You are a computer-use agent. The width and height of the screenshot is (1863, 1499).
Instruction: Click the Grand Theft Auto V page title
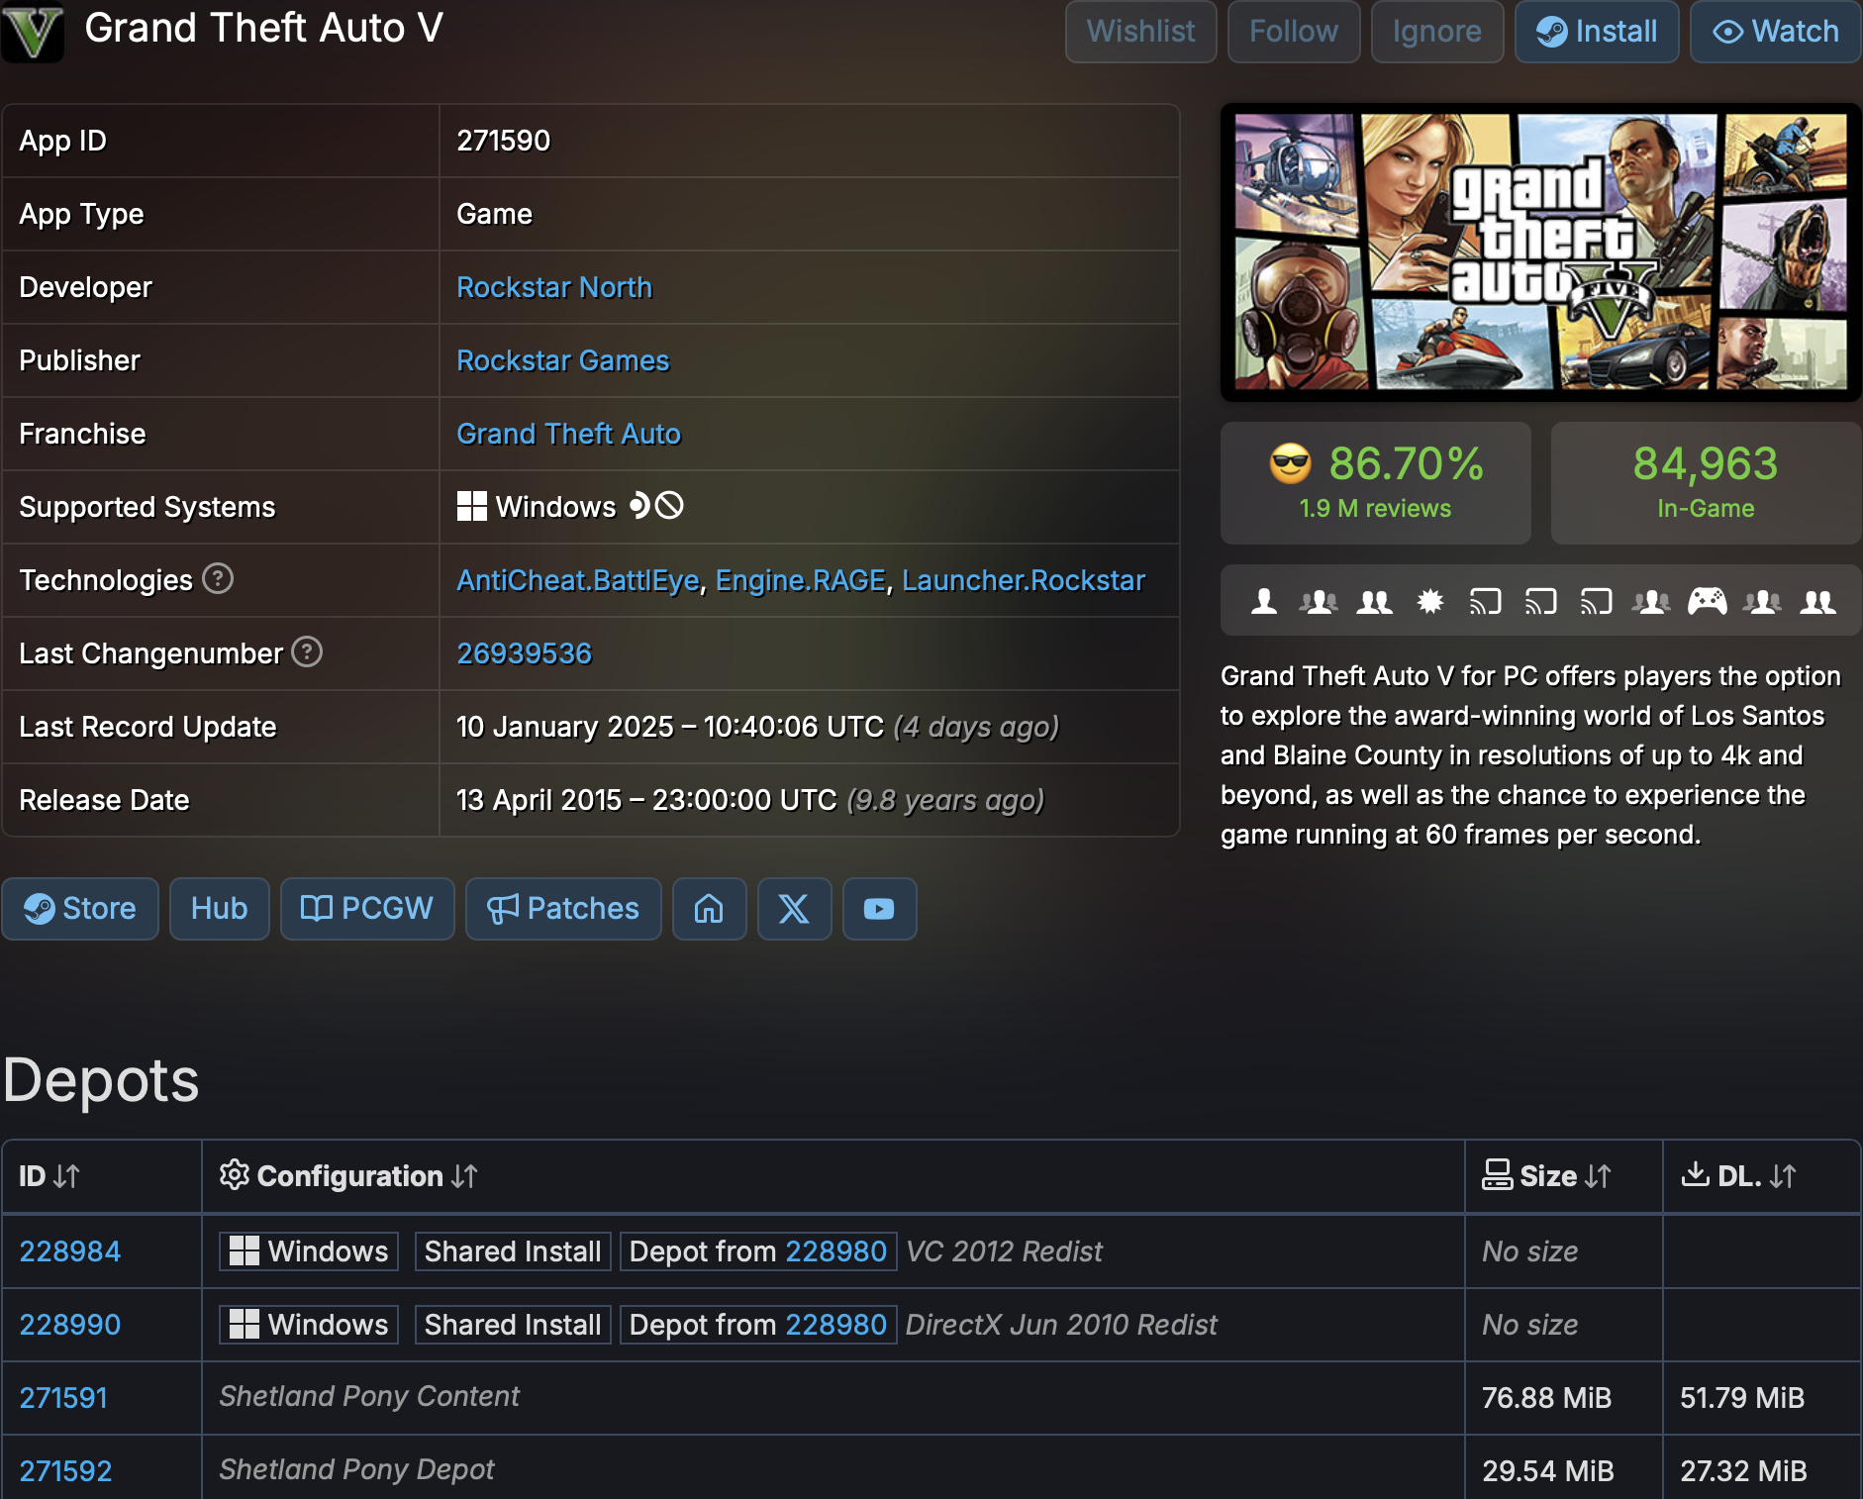click(x=263, y=29)
